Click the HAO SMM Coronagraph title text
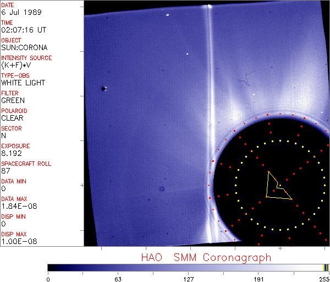 click(x=206, y=257)
